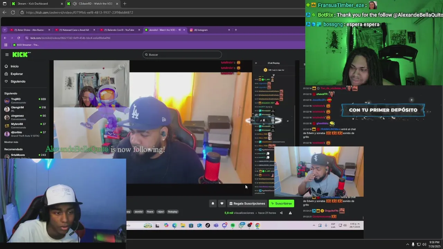Screen dimensions: 443x249
Task: Click the kick.com/cedwinrd address bar
Action: 161,12
